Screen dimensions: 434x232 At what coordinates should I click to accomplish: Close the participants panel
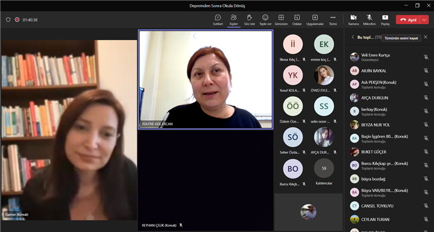(426, 37)
